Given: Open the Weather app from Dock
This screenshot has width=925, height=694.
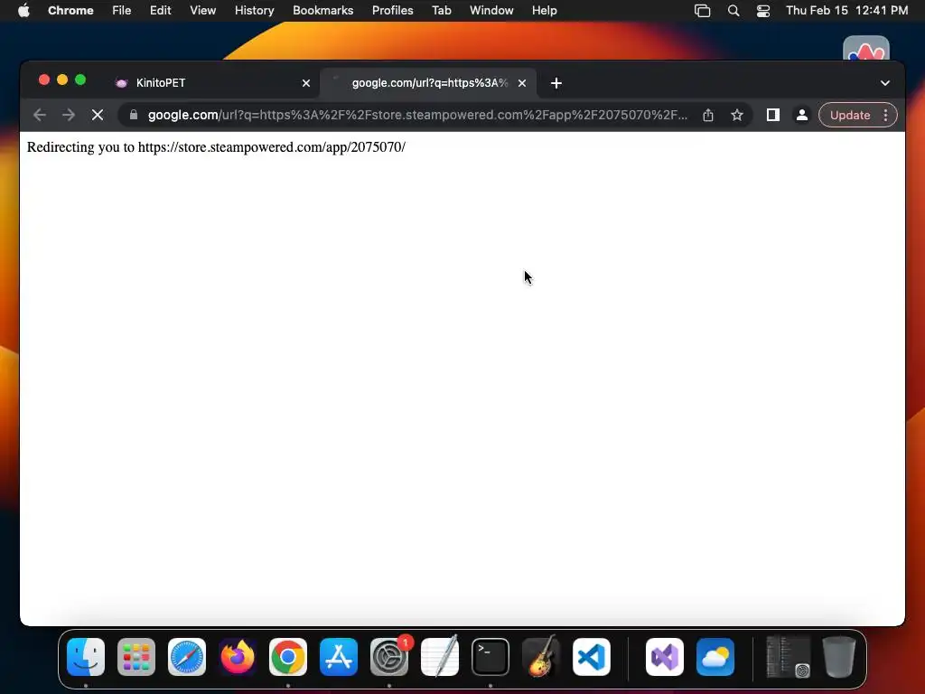Looking at the screenshot, I should (715, 657).
